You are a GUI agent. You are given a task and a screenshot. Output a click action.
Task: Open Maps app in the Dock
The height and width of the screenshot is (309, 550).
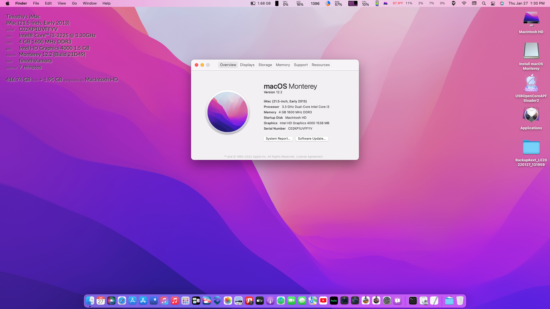(313, 300)
